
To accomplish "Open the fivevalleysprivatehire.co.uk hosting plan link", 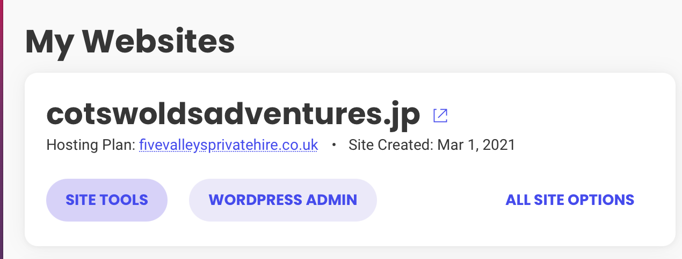I will click(228, 145).
